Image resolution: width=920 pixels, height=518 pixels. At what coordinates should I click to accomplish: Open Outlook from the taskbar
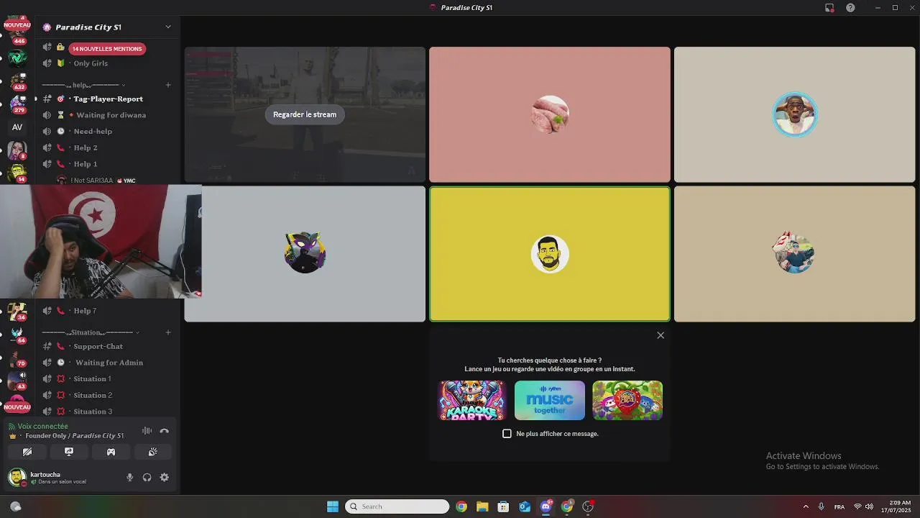525,506
